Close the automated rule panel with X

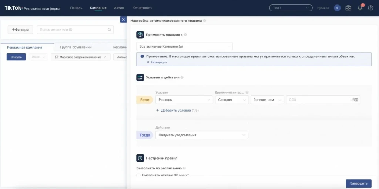pyautogui.click(x=123, y=20)
